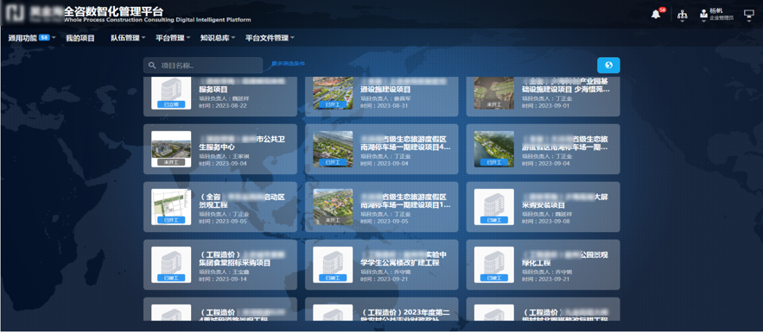This screenshot has height=332, width=763.
Task: Select project title 市公共卫生服务中心
Action: pyautogui.click(x=242, y=143)
